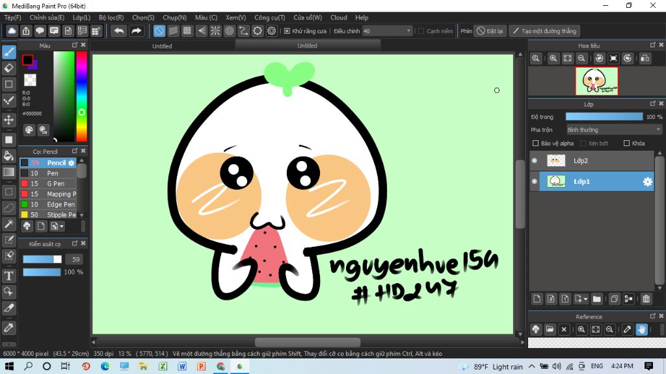Enable the parallel lines snap guide
The width and height of the screenshot is (666, 374).
pos(173,31)
